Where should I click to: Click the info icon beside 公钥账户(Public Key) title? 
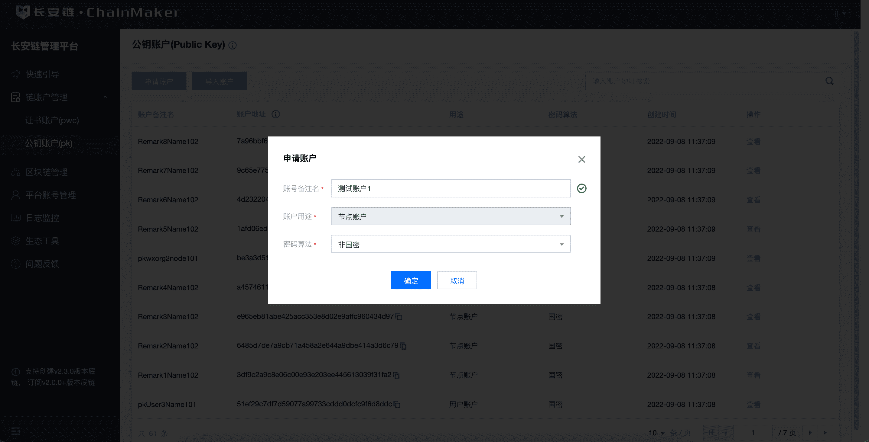pyautogui.click(x=233, y=45)
